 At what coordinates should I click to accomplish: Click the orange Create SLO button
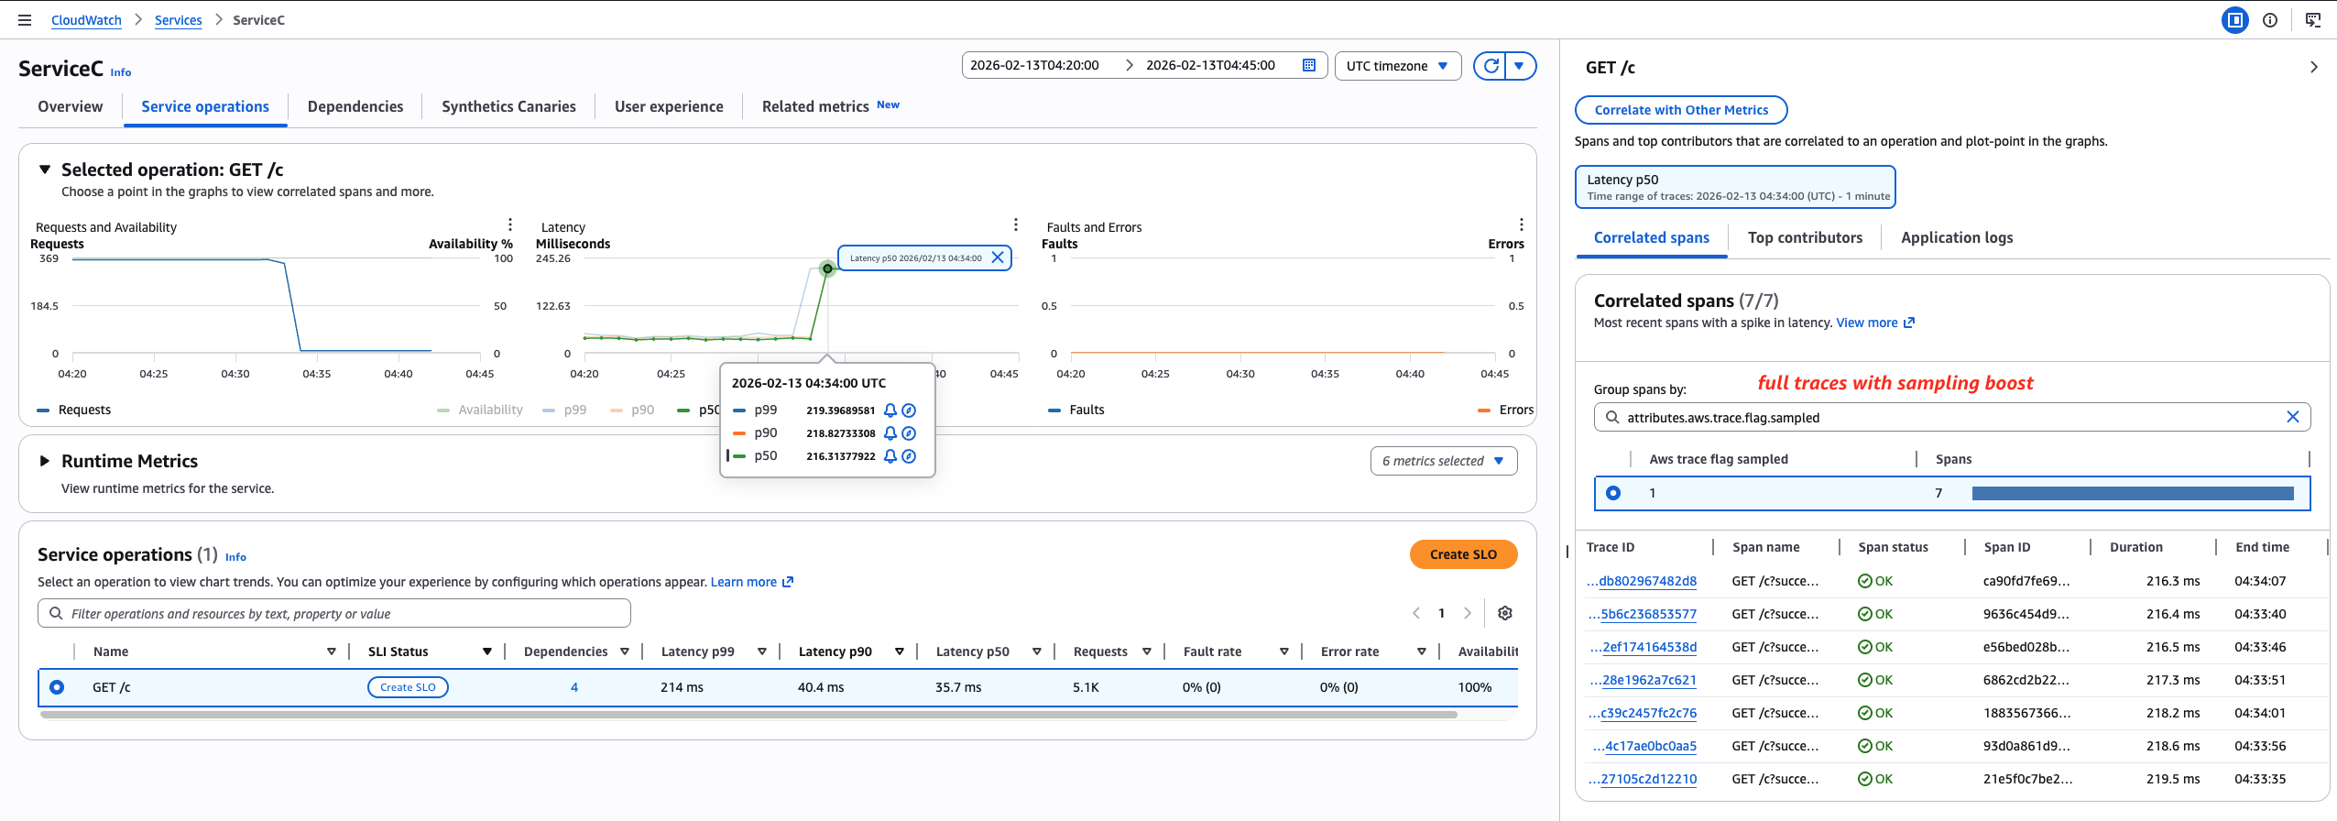pos(1462,554)
